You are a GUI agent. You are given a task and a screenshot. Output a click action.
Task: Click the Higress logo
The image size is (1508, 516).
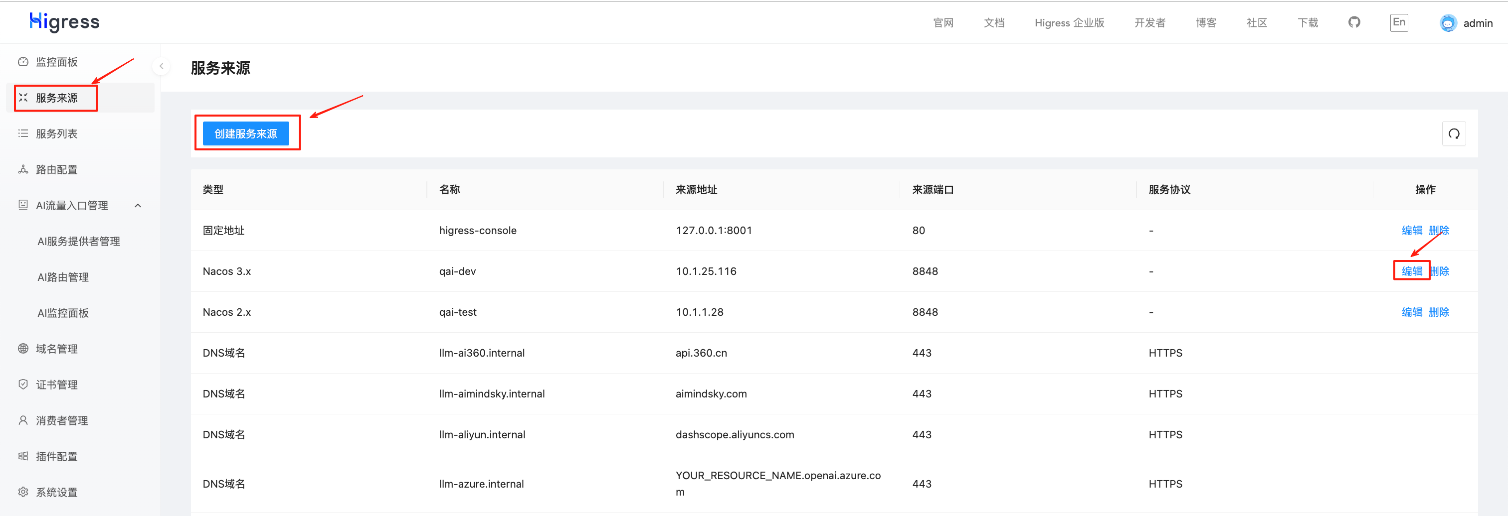click(x=64, y=22)
